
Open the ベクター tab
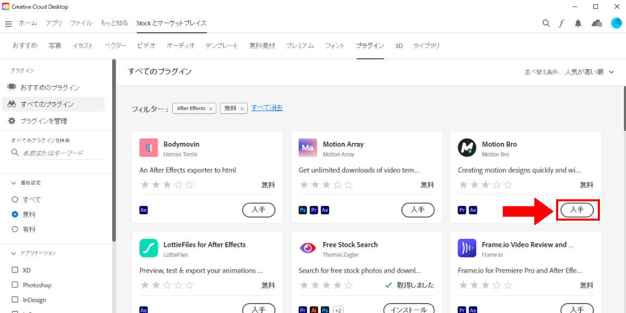pyautogui.click(x=115, y=46)
